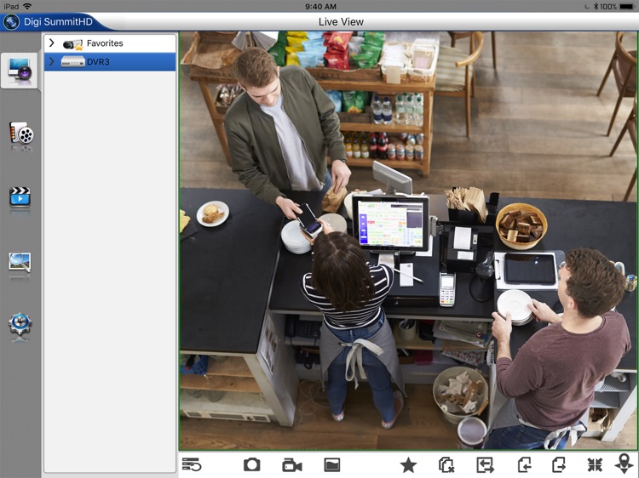Open the image search viewer icon
The height and width of the screenshot is (478, 639).
pyautogui.click(x=20, y=262)
